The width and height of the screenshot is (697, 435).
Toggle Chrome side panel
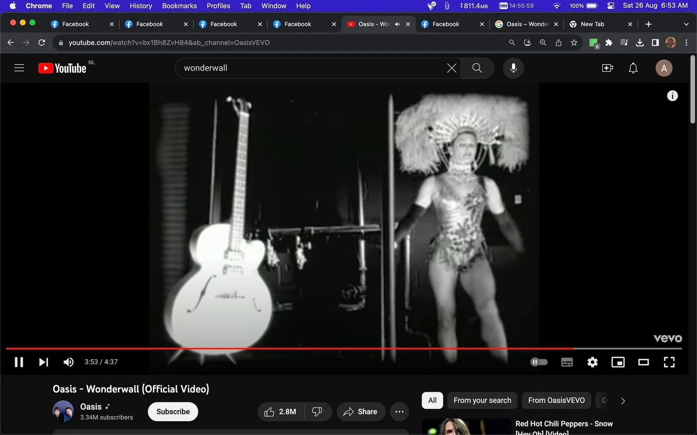click(655, 43)
